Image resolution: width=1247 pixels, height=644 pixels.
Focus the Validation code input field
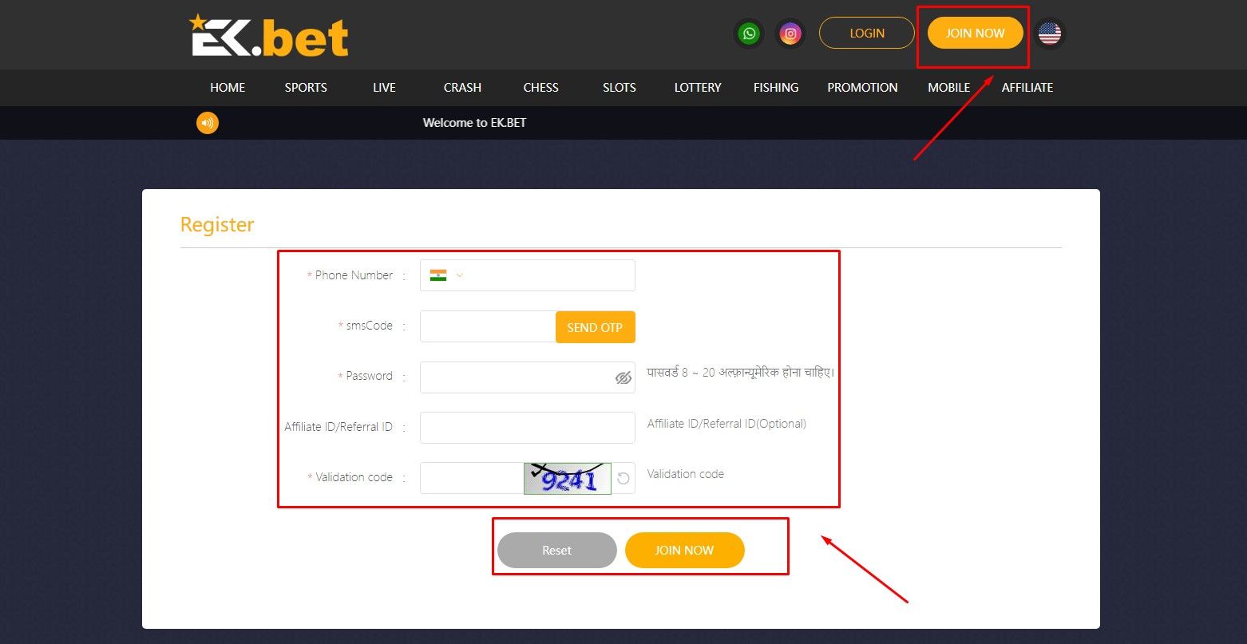point(472,478)
